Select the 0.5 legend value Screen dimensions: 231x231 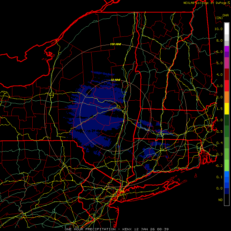pyautogui.click(x=219, y=131)
